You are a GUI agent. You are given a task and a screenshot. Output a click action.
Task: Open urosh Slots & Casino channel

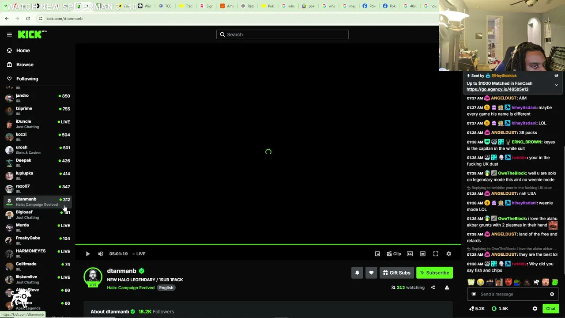coord(38,150)
